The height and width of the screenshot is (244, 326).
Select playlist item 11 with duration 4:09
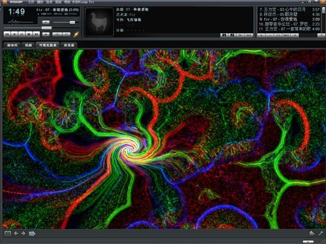[289, 29]
